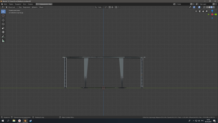This screenshot has height=123, width=218.
Task: Click the zoom view magnifier icon
Action: tap(207, 11)
